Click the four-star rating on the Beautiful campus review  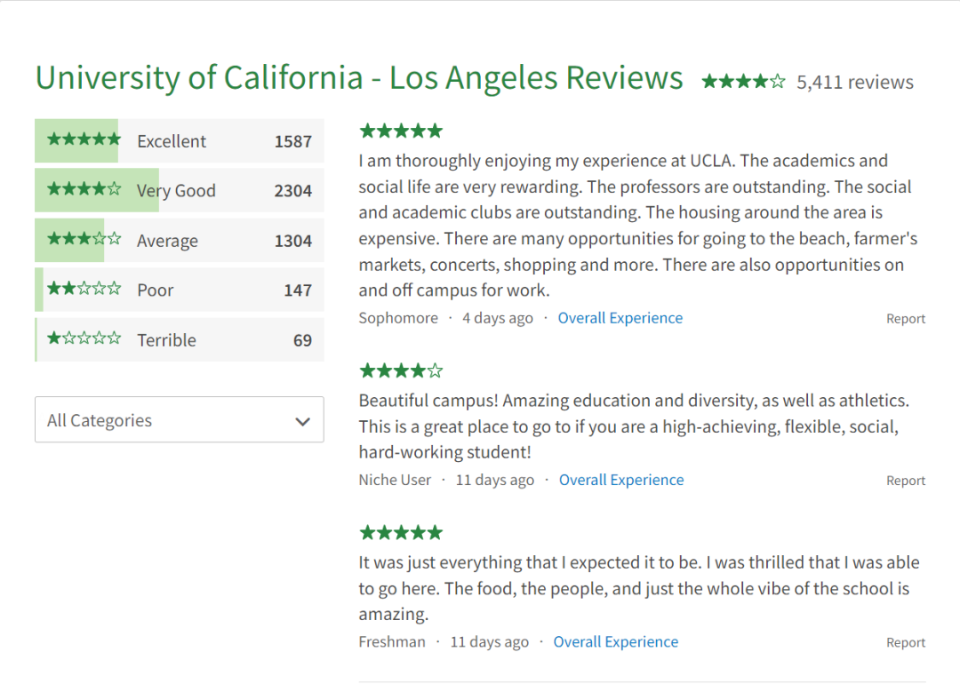click(x=400, y=371)
